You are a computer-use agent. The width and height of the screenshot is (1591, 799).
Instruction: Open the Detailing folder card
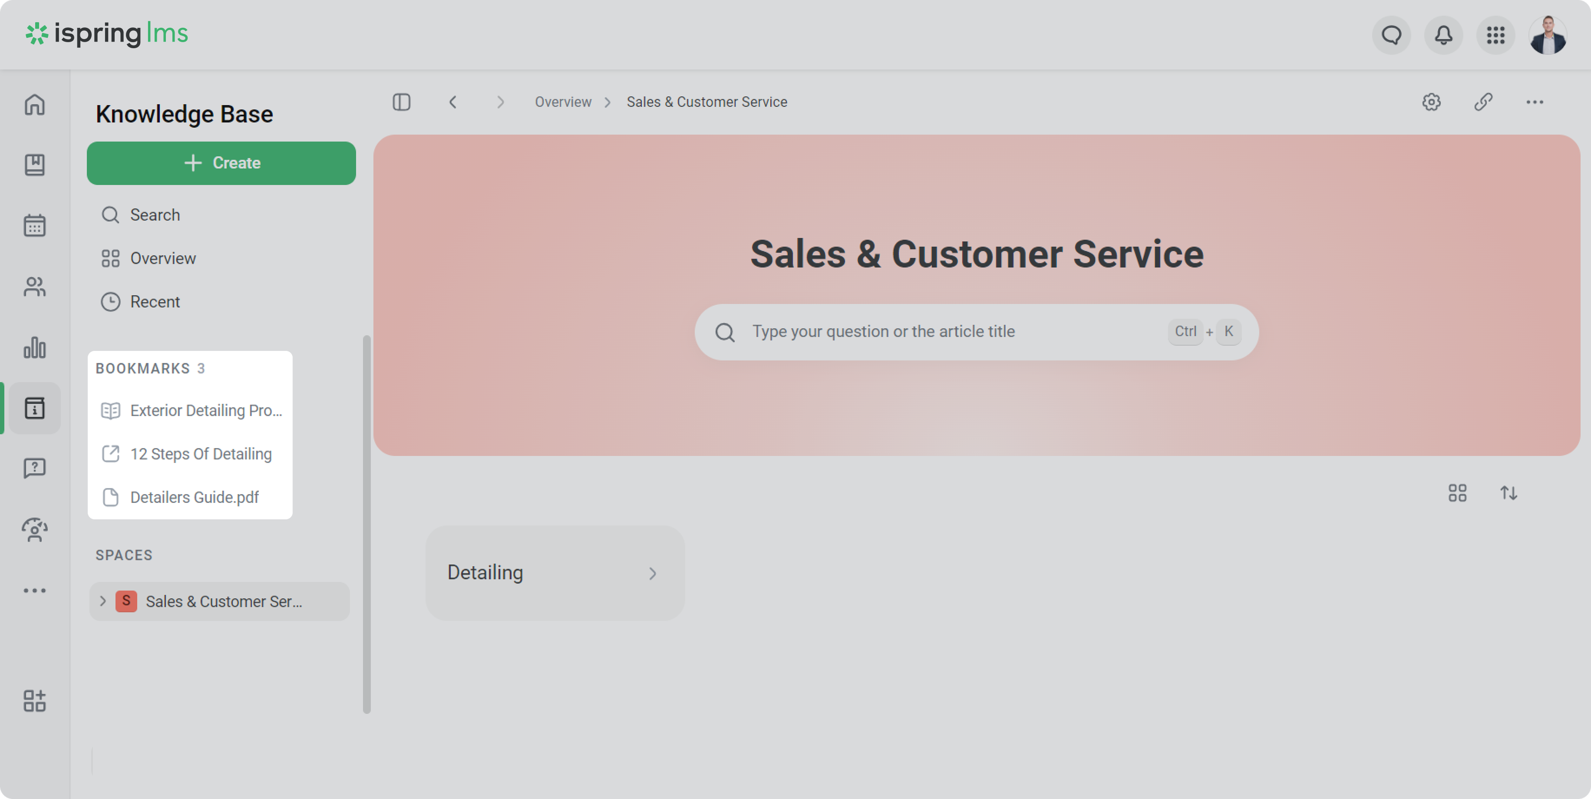coord(555,572)
